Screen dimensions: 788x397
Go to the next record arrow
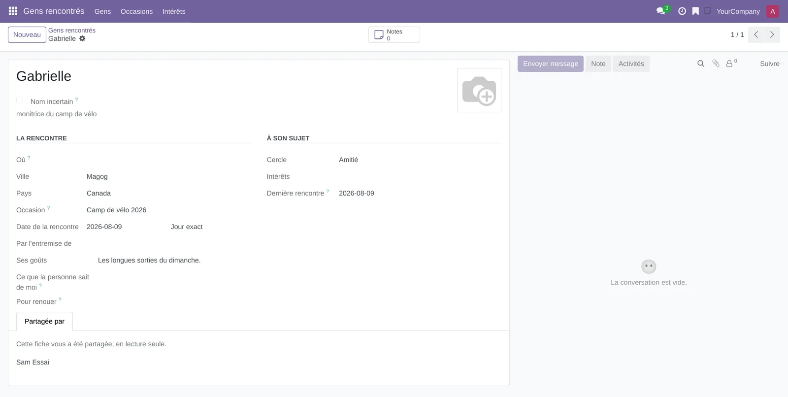click(x=772, y=34)
